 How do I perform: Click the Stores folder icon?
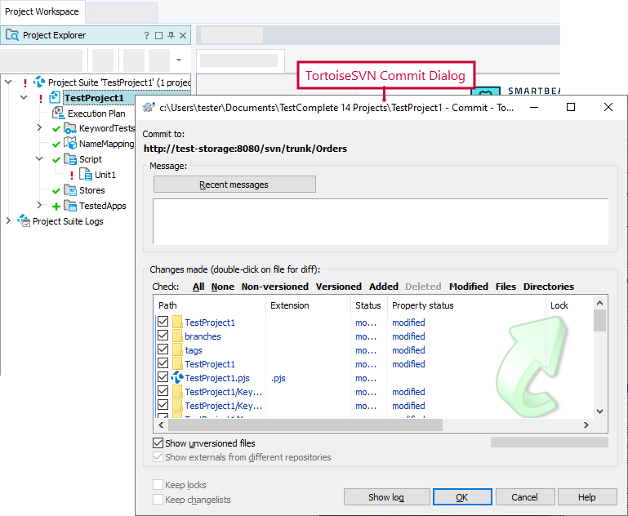click(70, 190)
